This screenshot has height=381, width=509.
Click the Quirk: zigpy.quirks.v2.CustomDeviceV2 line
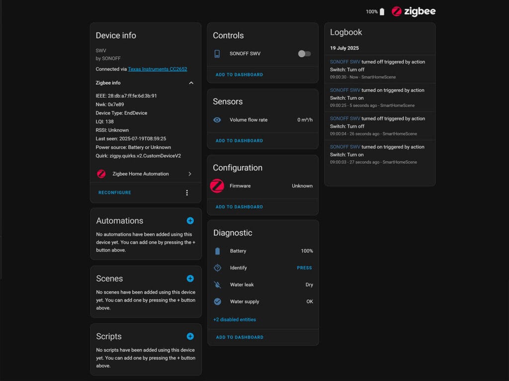click(138, 156)
